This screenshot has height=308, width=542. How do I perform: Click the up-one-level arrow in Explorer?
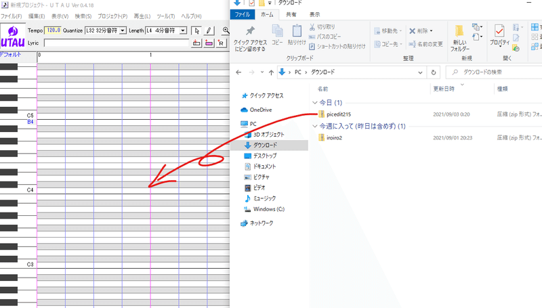click(x=271, y=72)
